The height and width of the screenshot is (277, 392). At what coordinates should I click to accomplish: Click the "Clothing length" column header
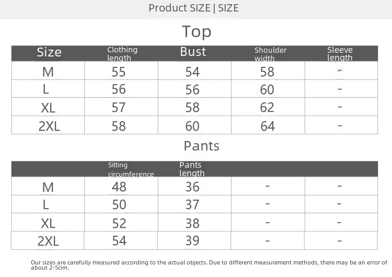pyautogui.click(x=122, y=53)
